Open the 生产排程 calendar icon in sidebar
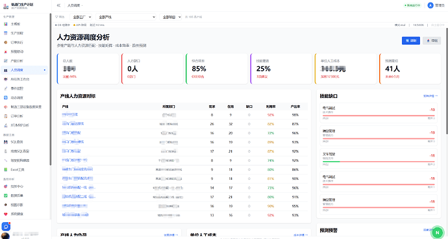The image size is (448, 239). click(5, 33)
